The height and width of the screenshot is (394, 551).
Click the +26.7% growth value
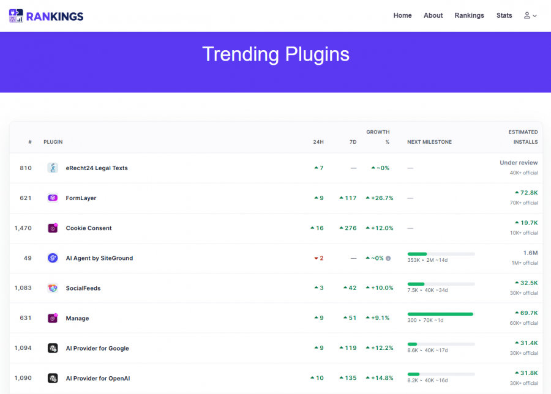coord(380,198)
